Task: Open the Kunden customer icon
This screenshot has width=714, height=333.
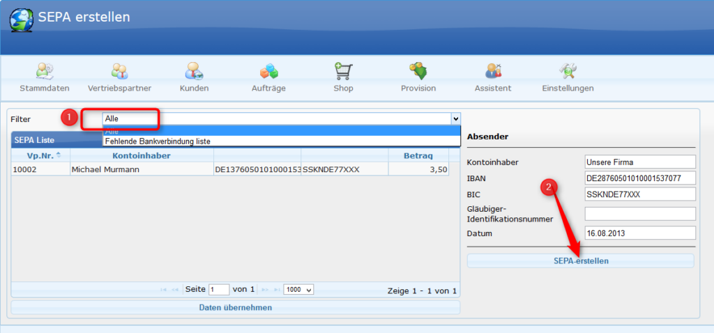Action: coord(194,72)
